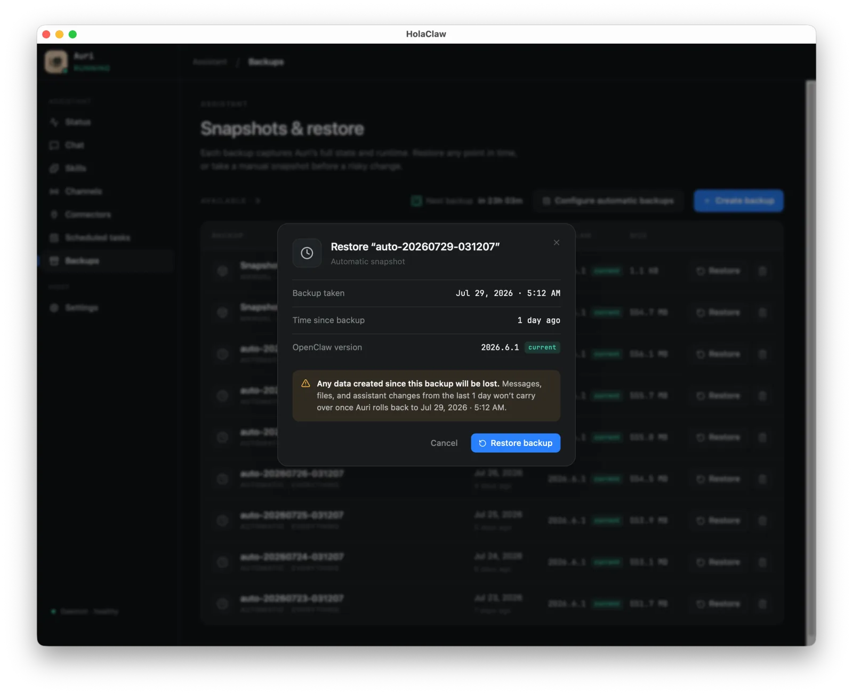Screen dimensions: 853x695
Task: Click Restore on the auto-20260726-031207 row
Action: [718, 479]
